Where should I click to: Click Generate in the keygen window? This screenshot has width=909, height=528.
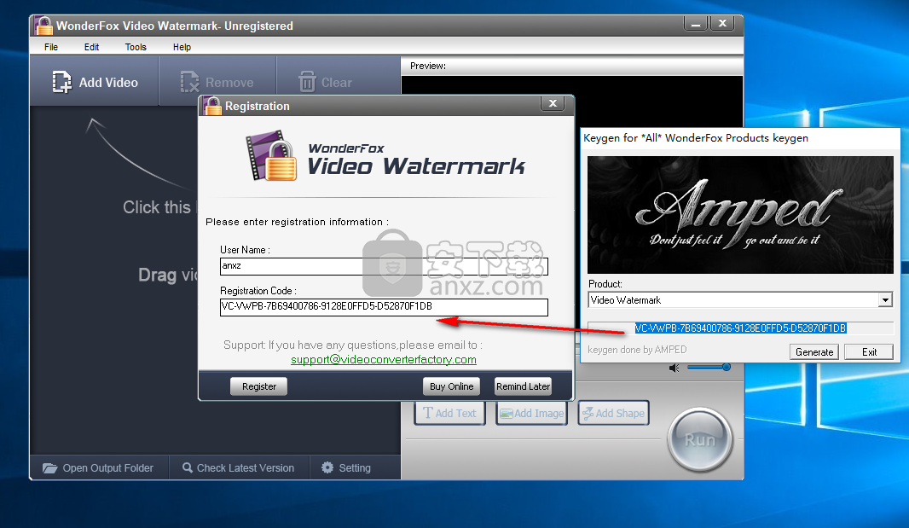coord(814,352)
